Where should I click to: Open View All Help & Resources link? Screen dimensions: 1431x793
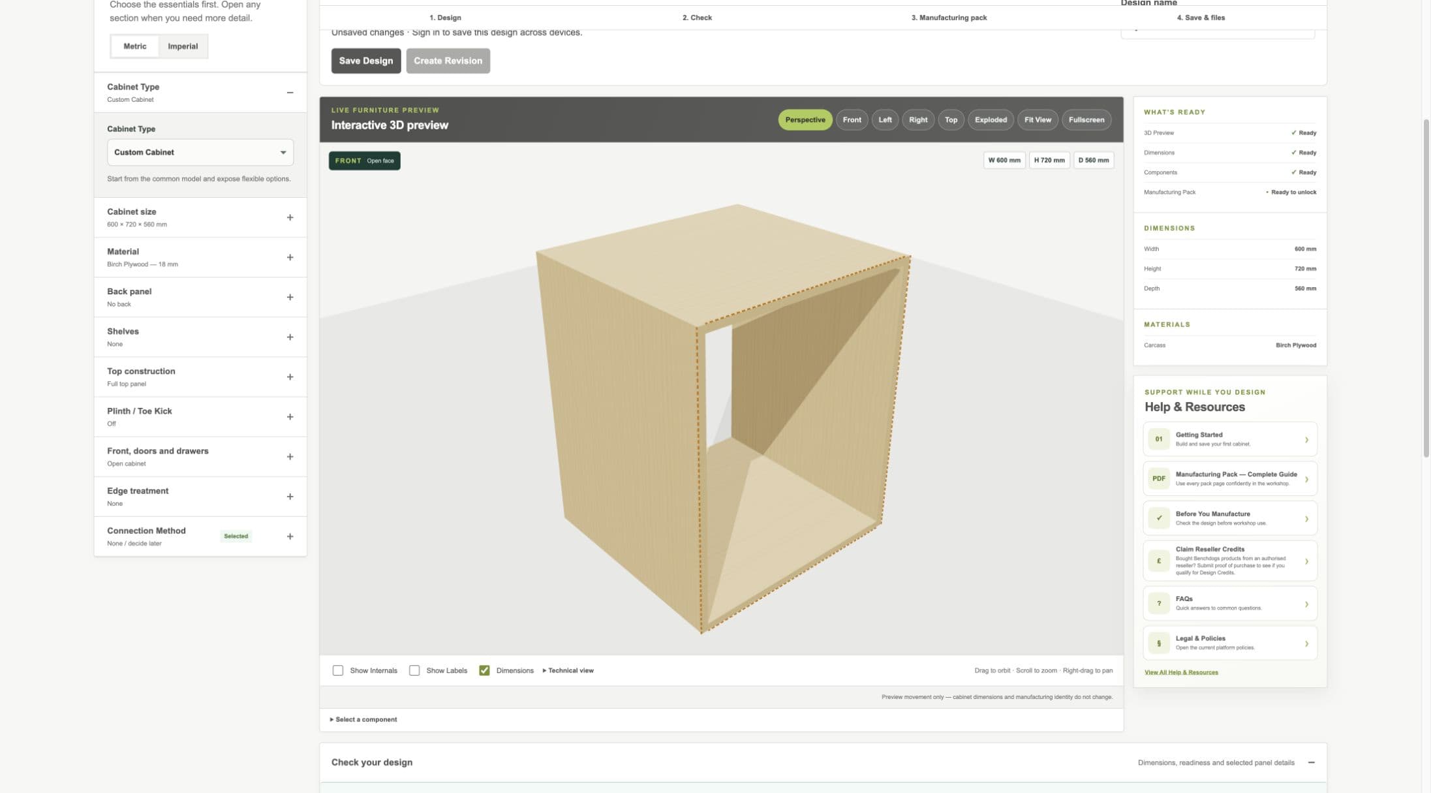pyautogui.click(x=1181, y=672)
